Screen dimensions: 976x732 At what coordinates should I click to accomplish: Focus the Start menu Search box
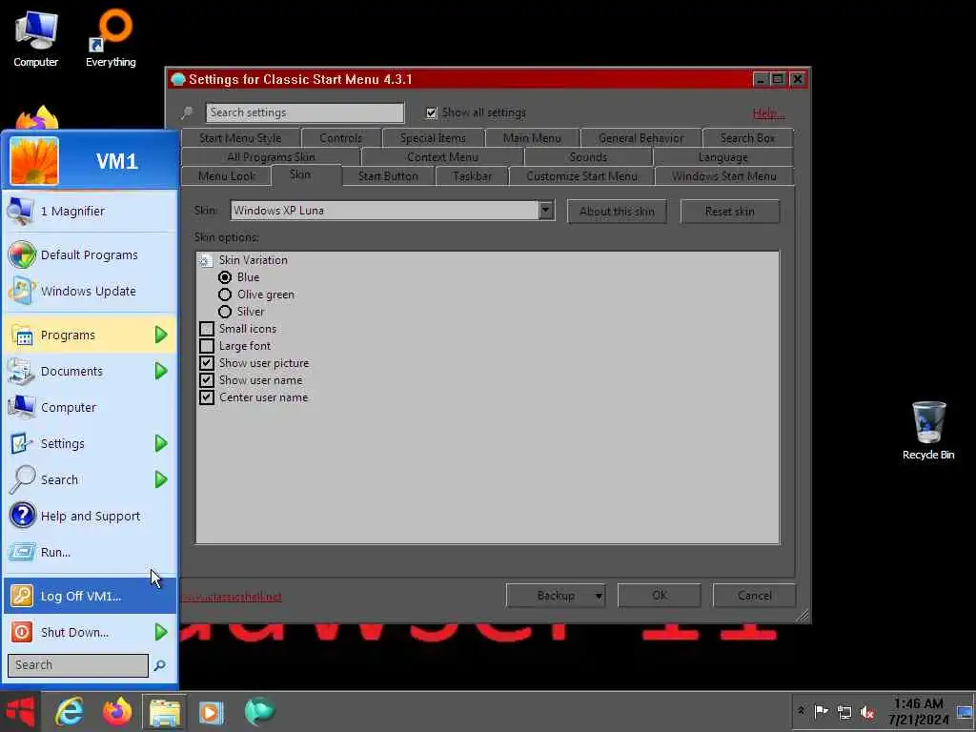click(x=78, y=664)
